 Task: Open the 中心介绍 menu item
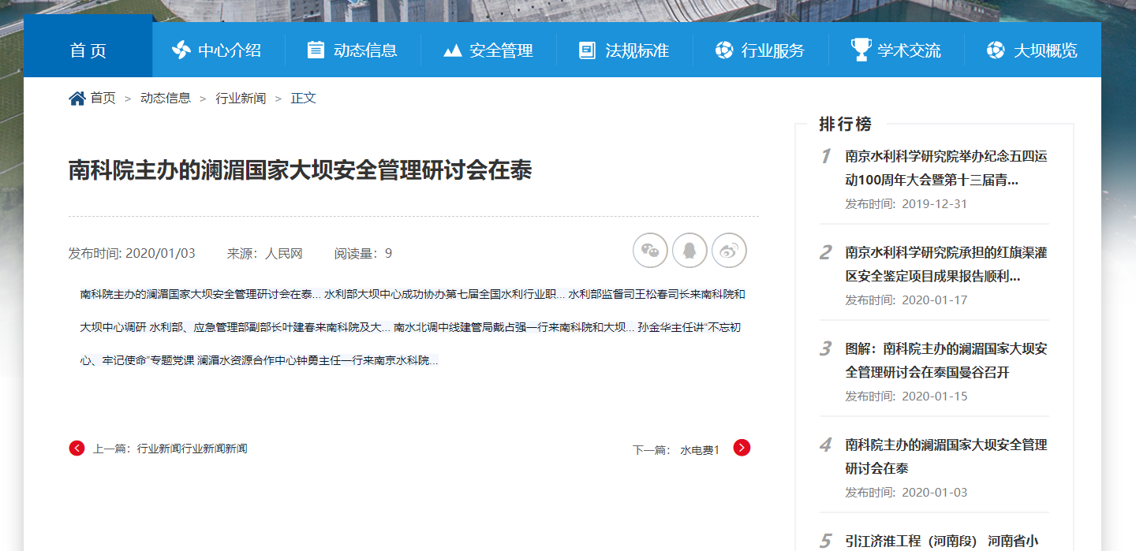pyautogui.click(x=229, y=50)
